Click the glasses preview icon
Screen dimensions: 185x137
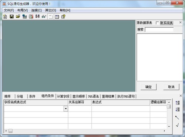[44, 17]
